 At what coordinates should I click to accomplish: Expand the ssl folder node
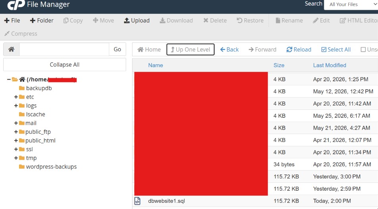coord(16,149)
